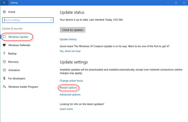
Task: Click the Update settings heading
Action: (74, 62)
